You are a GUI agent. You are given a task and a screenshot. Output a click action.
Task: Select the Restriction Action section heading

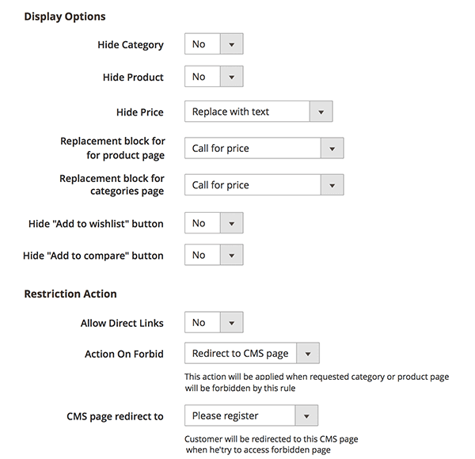pos(70,294)
